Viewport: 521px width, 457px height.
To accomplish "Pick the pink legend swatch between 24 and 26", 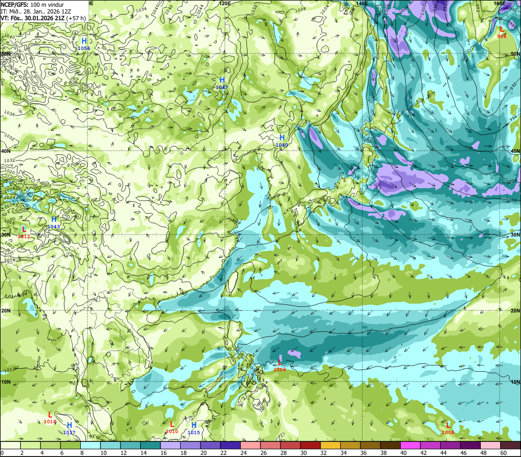I will tap(251, 445).
